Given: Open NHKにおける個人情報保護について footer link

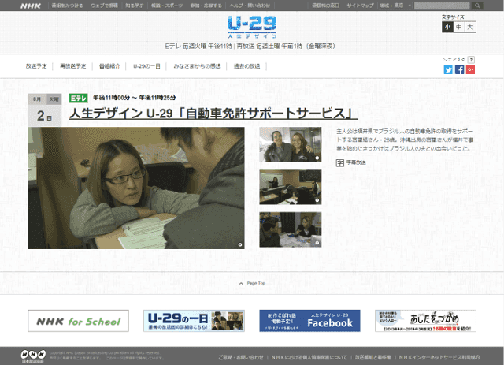Looking at the screenshot, I should point(309,357).
